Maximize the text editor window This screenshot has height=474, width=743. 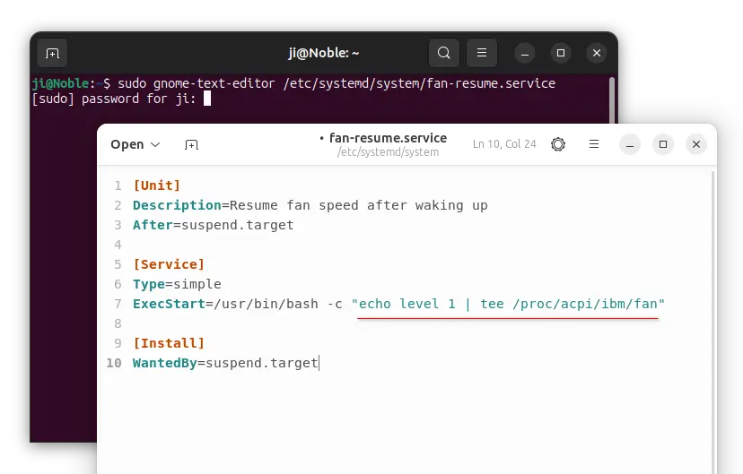click(x=663, y=144)
